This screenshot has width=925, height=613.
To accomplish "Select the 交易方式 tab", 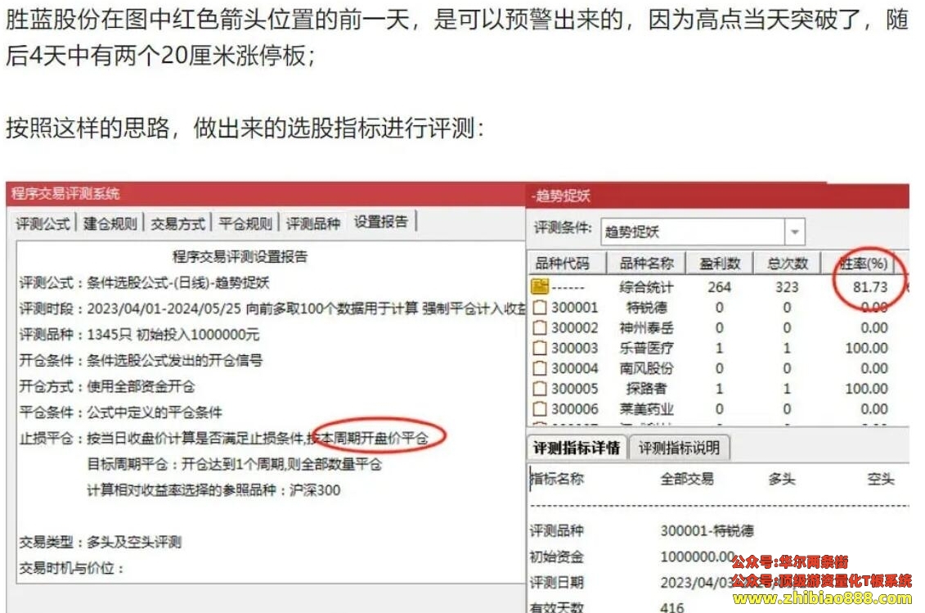I will pyautogui.click(x=178, y=223).
